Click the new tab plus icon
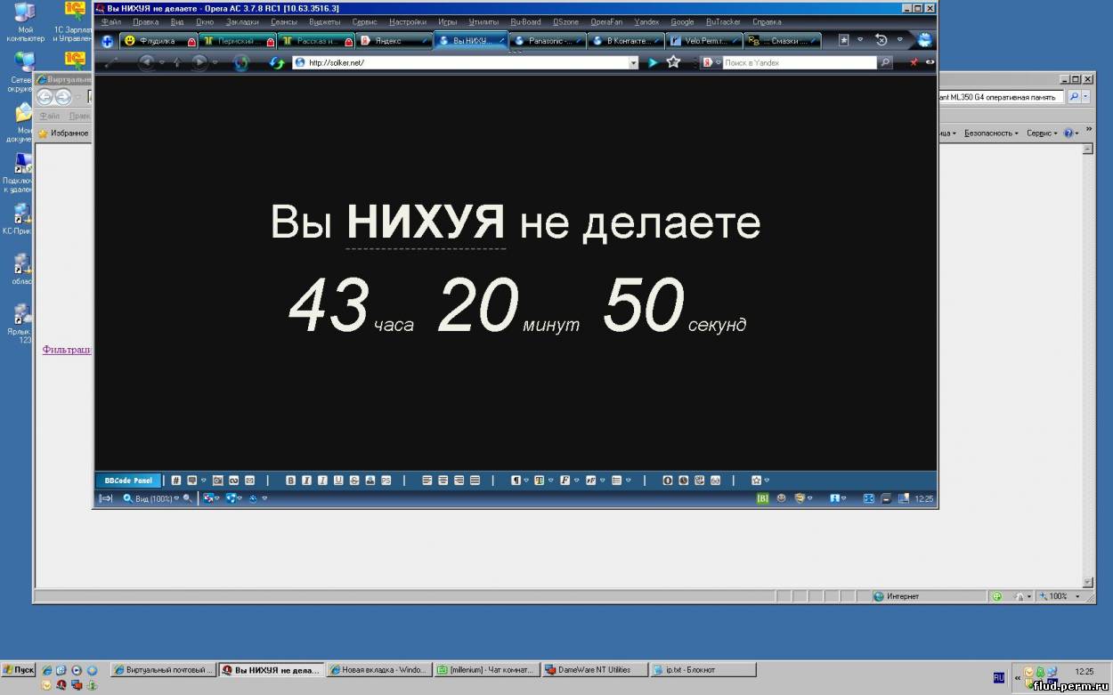This screenshot has height=695, width=1113. [108, 41]
